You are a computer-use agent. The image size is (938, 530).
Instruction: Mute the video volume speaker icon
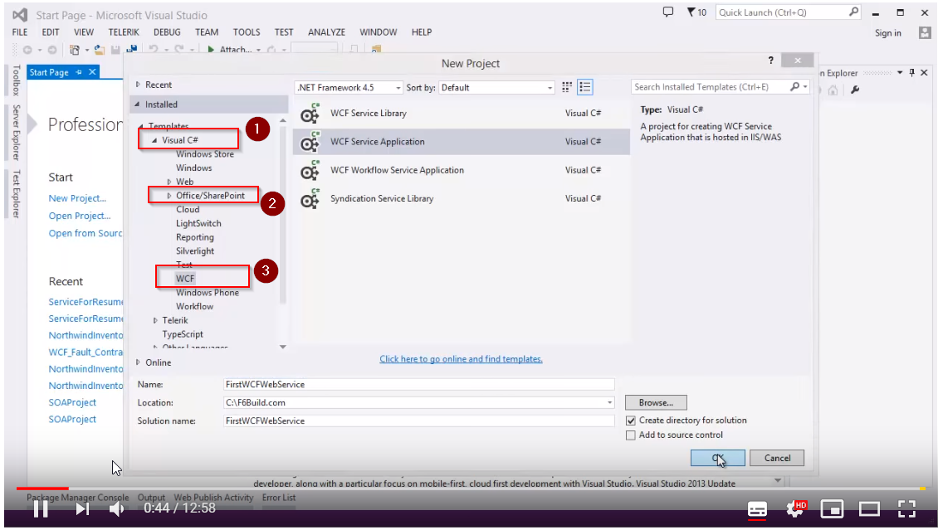(x=117, y=508)
